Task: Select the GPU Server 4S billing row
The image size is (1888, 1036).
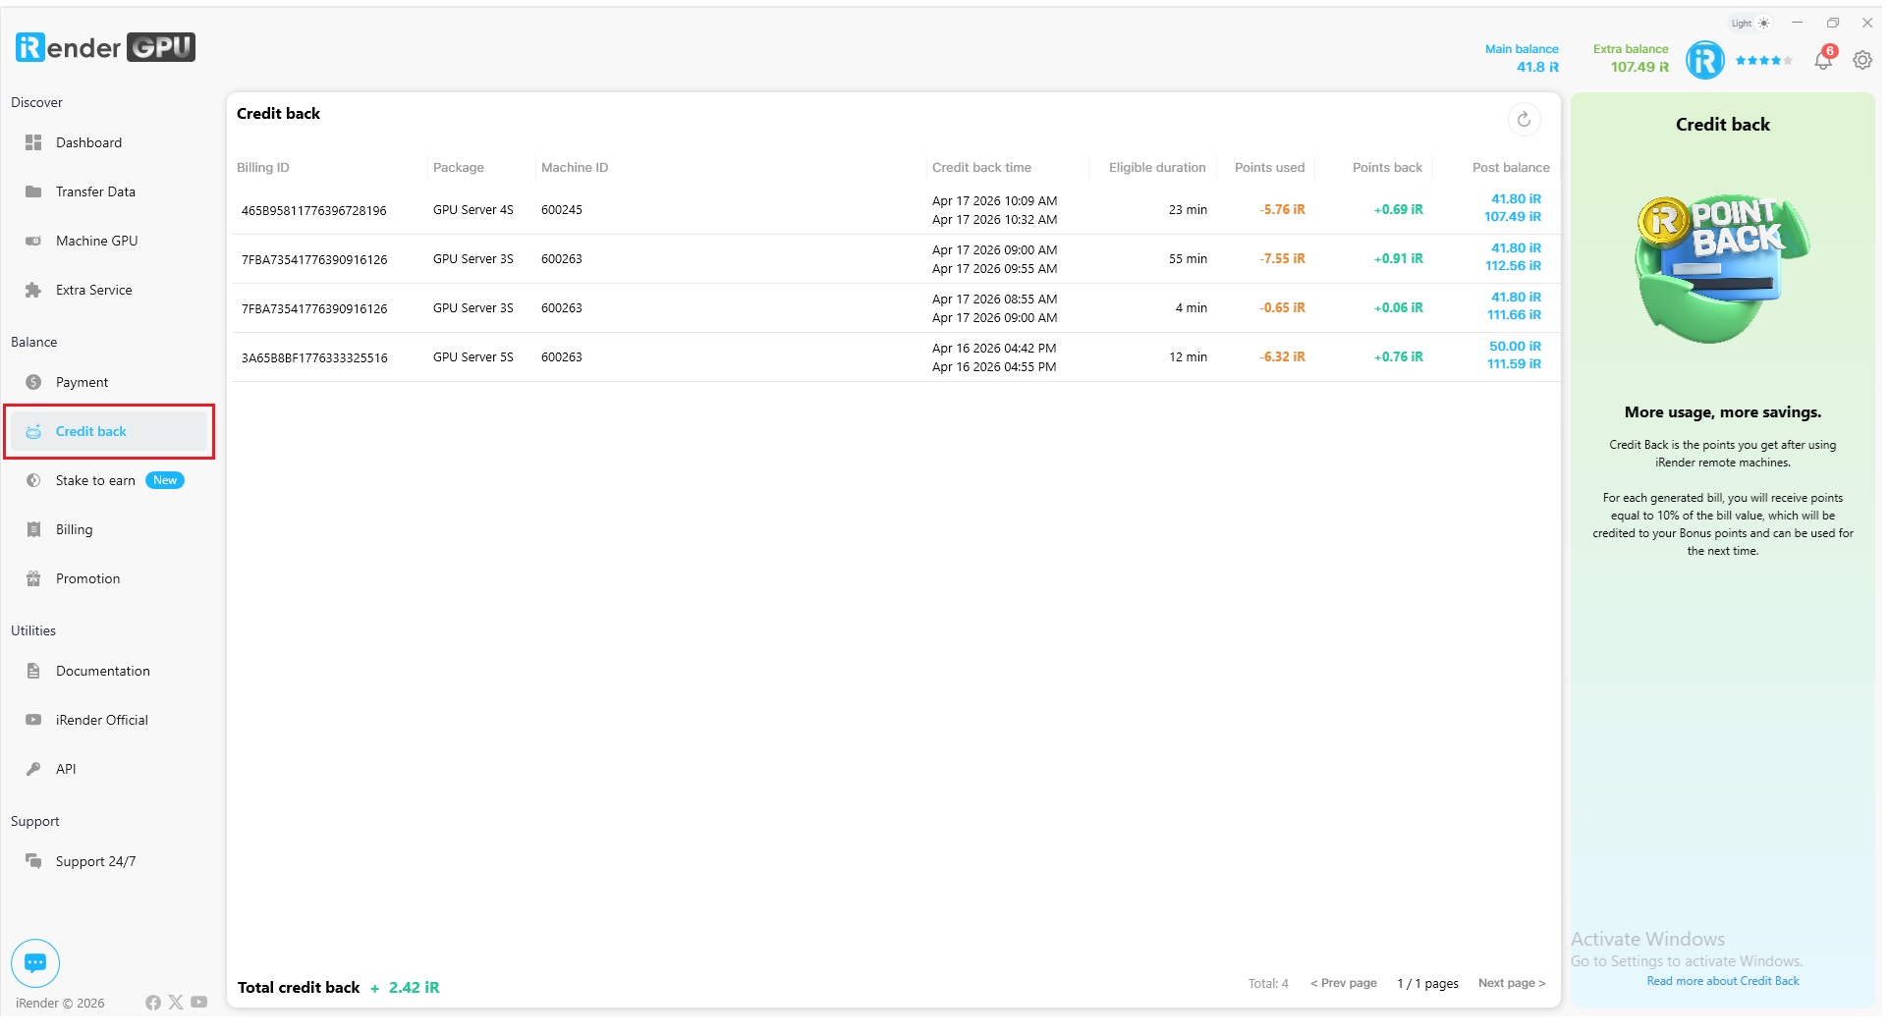Action: [472, 210]
